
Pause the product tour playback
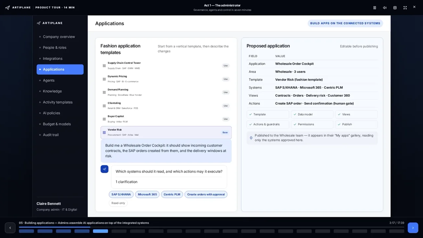374,8
